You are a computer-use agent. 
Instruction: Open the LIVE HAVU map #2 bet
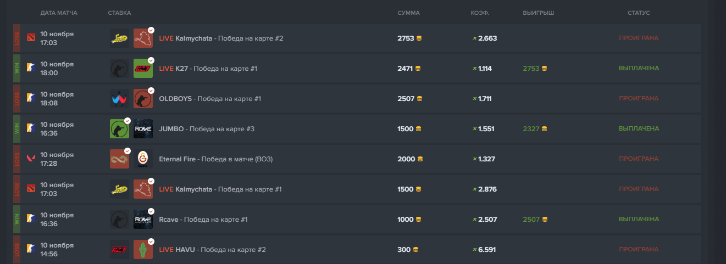pyautogui.click(x=212, y=250)
